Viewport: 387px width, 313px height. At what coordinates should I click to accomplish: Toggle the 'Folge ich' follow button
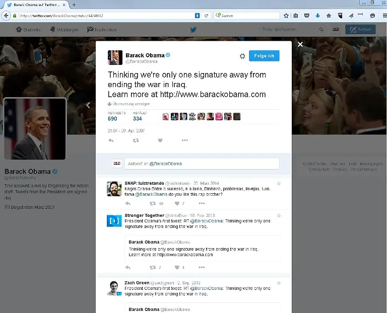pos(264,56)
